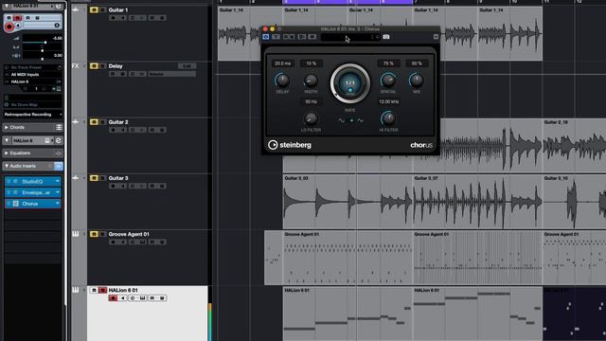The image size is (606, 341).
Task: Click the inspector volume fader
Action: [45, 42]
